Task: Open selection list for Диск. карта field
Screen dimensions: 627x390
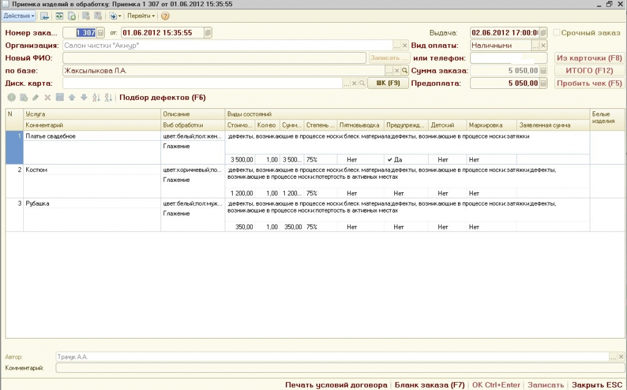Action: 347,83
